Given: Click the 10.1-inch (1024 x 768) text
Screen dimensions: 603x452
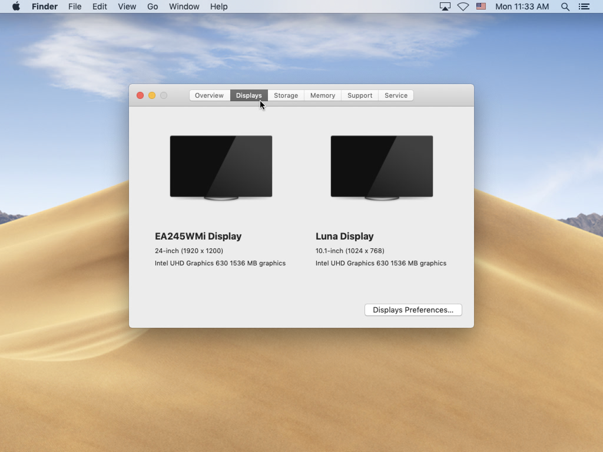Looking at the screenshot, I should pyautogui.click(x=350, y=251).
